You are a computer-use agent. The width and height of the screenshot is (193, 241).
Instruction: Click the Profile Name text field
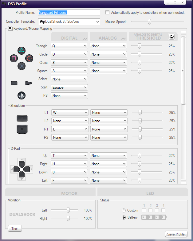[x=69, y=13]
